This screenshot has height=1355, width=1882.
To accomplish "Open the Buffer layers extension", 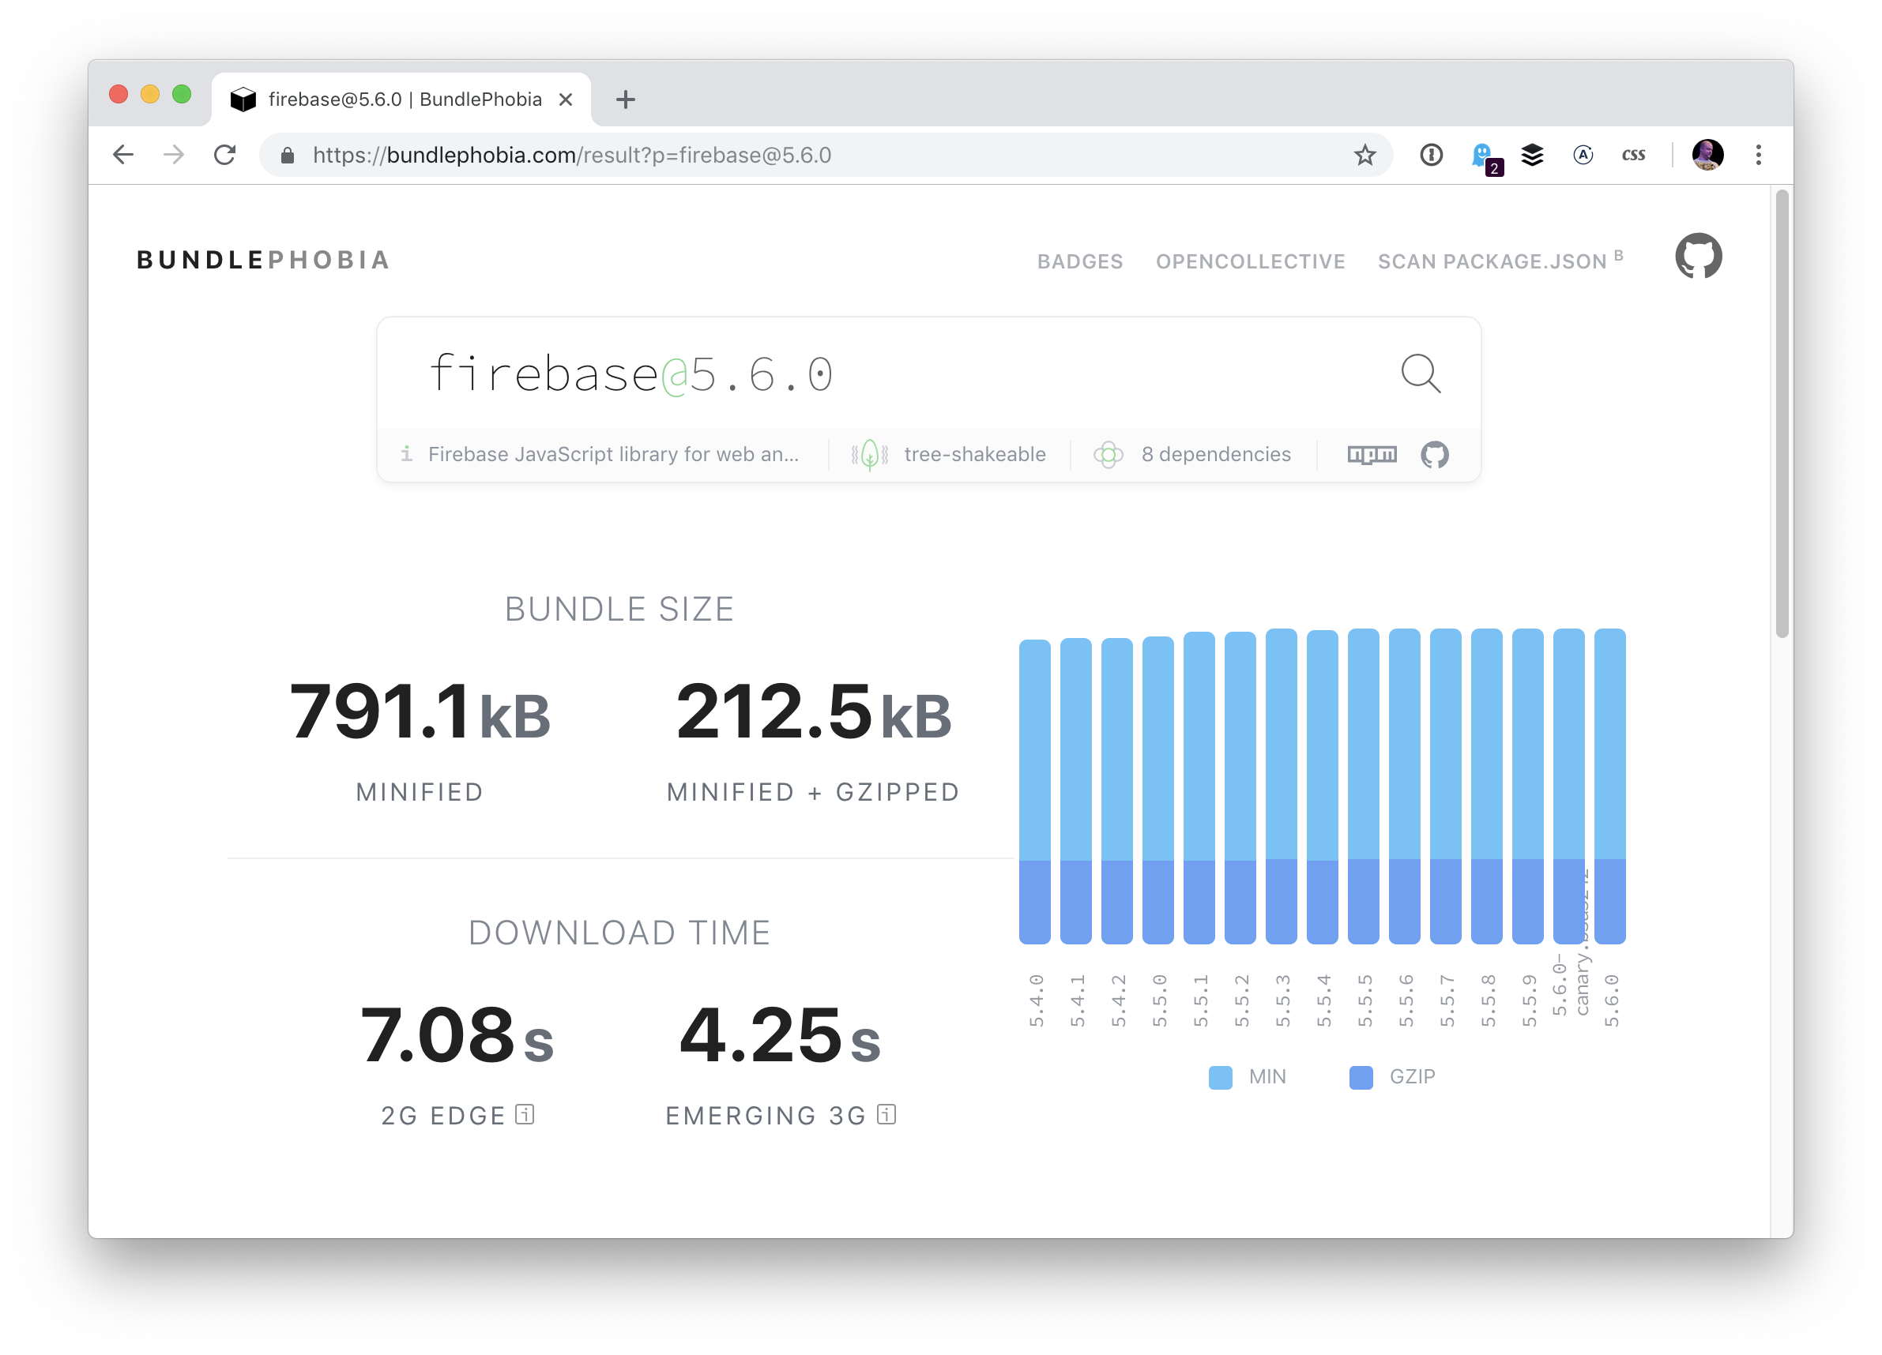I will [x=1533, y=155].
